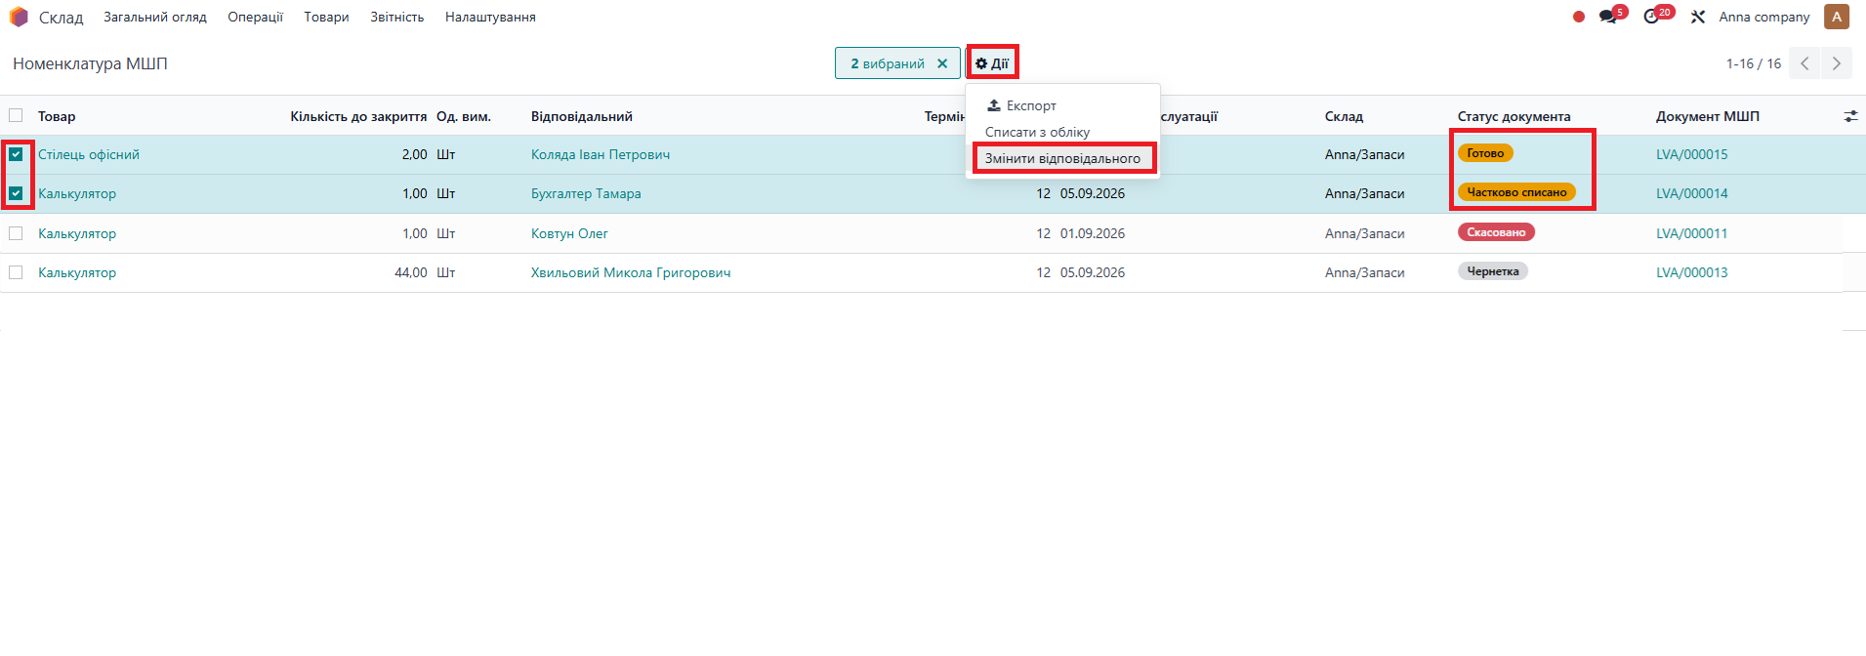The height and width of the screenshot is (656, 1866).
Task: Open the Дії actions dropdown
Action: click(992, 63)
